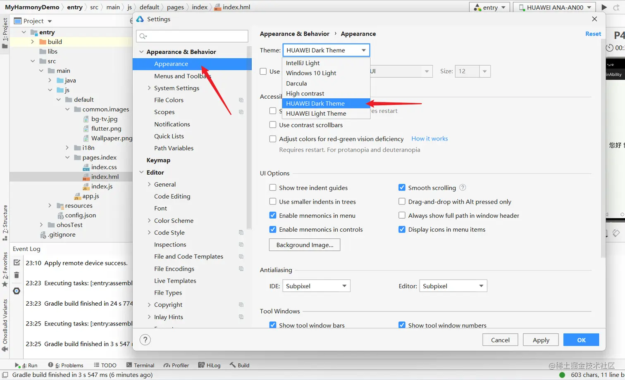Choose IntelliJ Light theme

tap(326, 63)
